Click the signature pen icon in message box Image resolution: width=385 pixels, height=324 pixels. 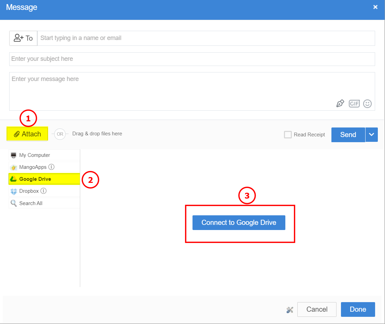(x=340, y=104)
